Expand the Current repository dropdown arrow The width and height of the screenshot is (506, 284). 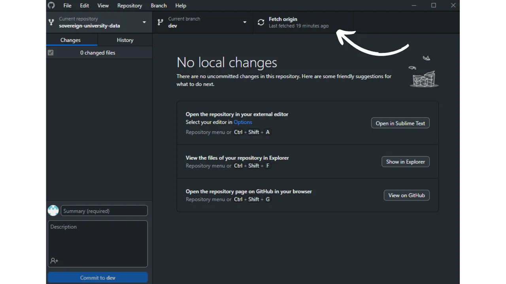point(144,22)
